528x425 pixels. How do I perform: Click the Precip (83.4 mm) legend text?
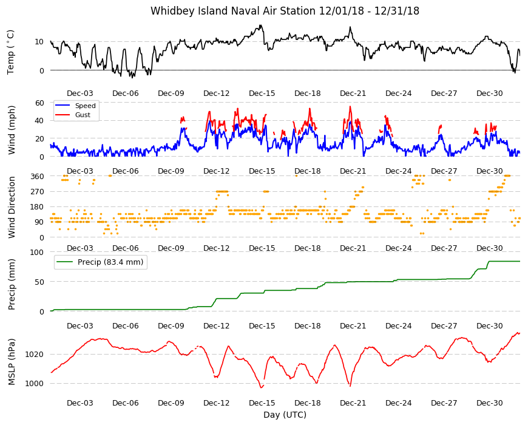110,262
